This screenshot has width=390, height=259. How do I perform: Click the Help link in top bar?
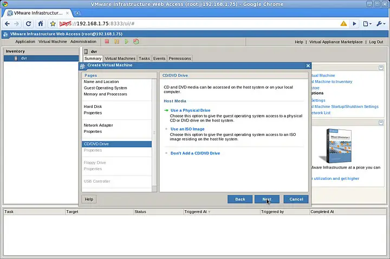(298, 42)
